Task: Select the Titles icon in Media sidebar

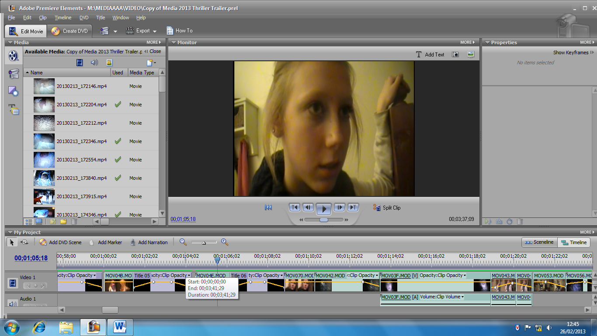Action: pos(14,109)
